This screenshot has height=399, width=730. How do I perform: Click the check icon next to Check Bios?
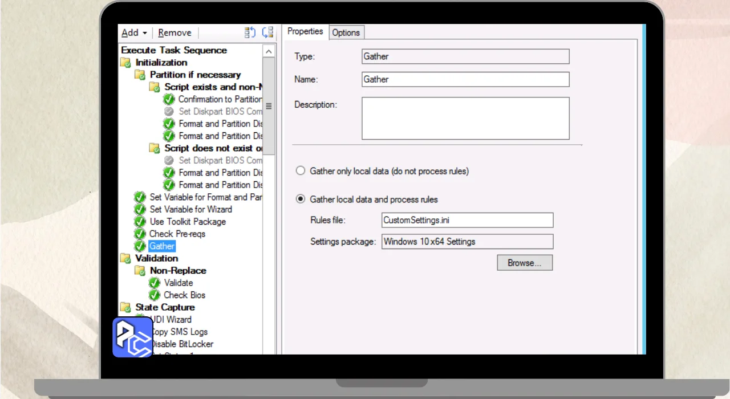coord(155,295)
